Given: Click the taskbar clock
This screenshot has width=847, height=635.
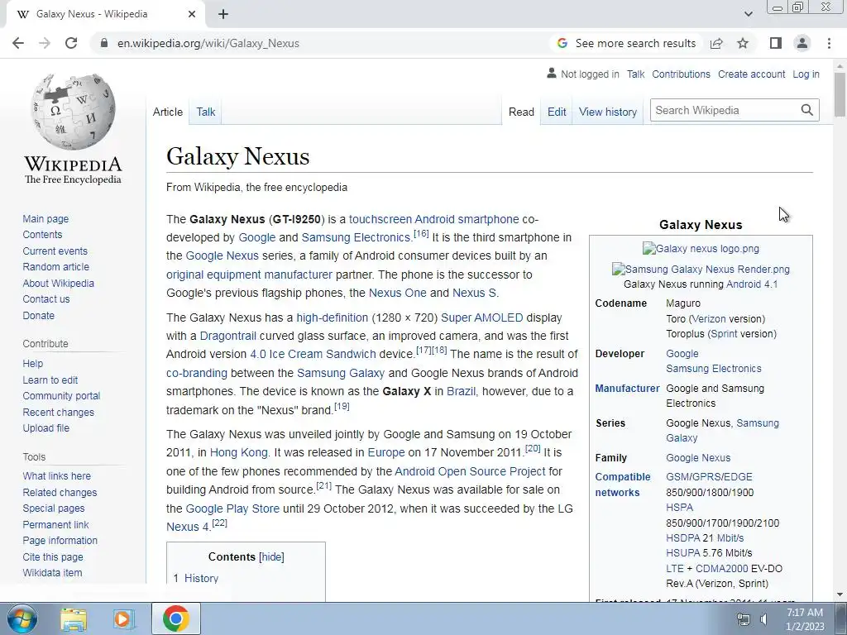Looking at the screenshot, I should 805,619.
